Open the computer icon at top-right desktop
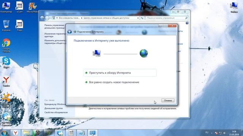 (x=234, y=8)
